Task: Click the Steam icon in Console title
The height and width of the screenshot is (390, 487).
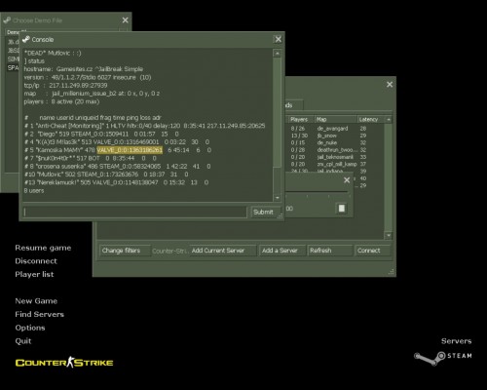Action: [26, 39]
